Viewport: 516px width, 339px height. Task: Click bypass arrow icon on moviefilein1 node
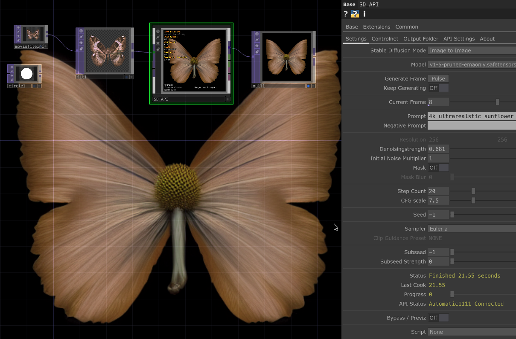coord(18,37)
